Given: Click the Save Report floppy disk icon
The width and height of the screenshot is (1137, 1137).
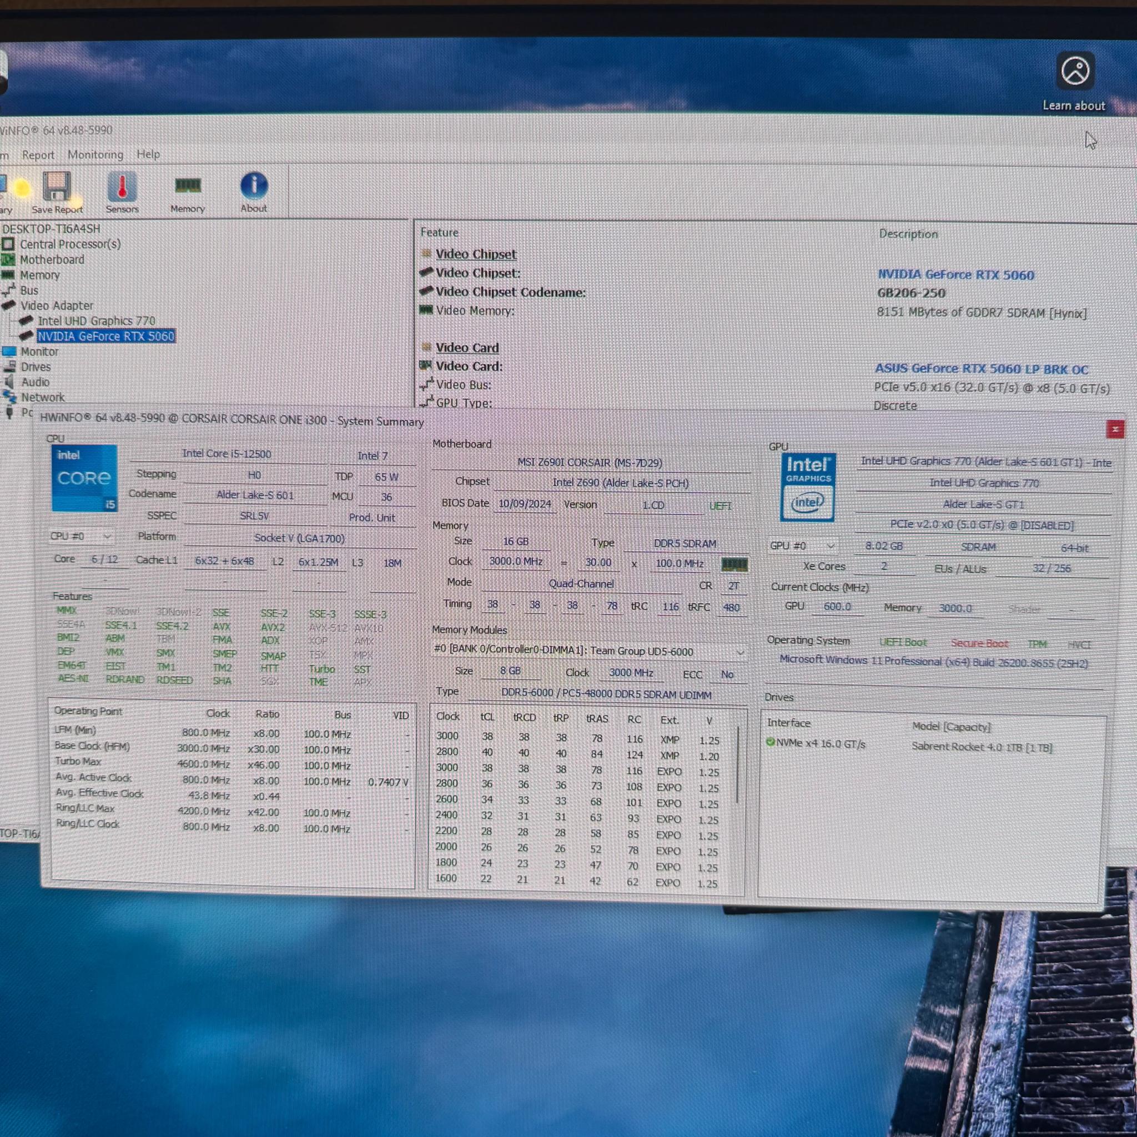Looking at the screenshot, I should point(57,187).
